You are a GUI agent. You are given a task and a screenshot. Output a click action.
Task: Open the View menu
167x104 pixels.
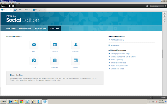(x=5, y=3)
